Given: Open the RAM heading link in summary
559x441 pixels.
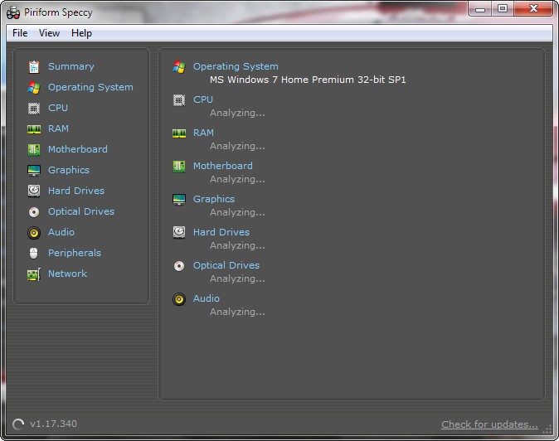Looking at the screenshot, I should click(203, 133).
